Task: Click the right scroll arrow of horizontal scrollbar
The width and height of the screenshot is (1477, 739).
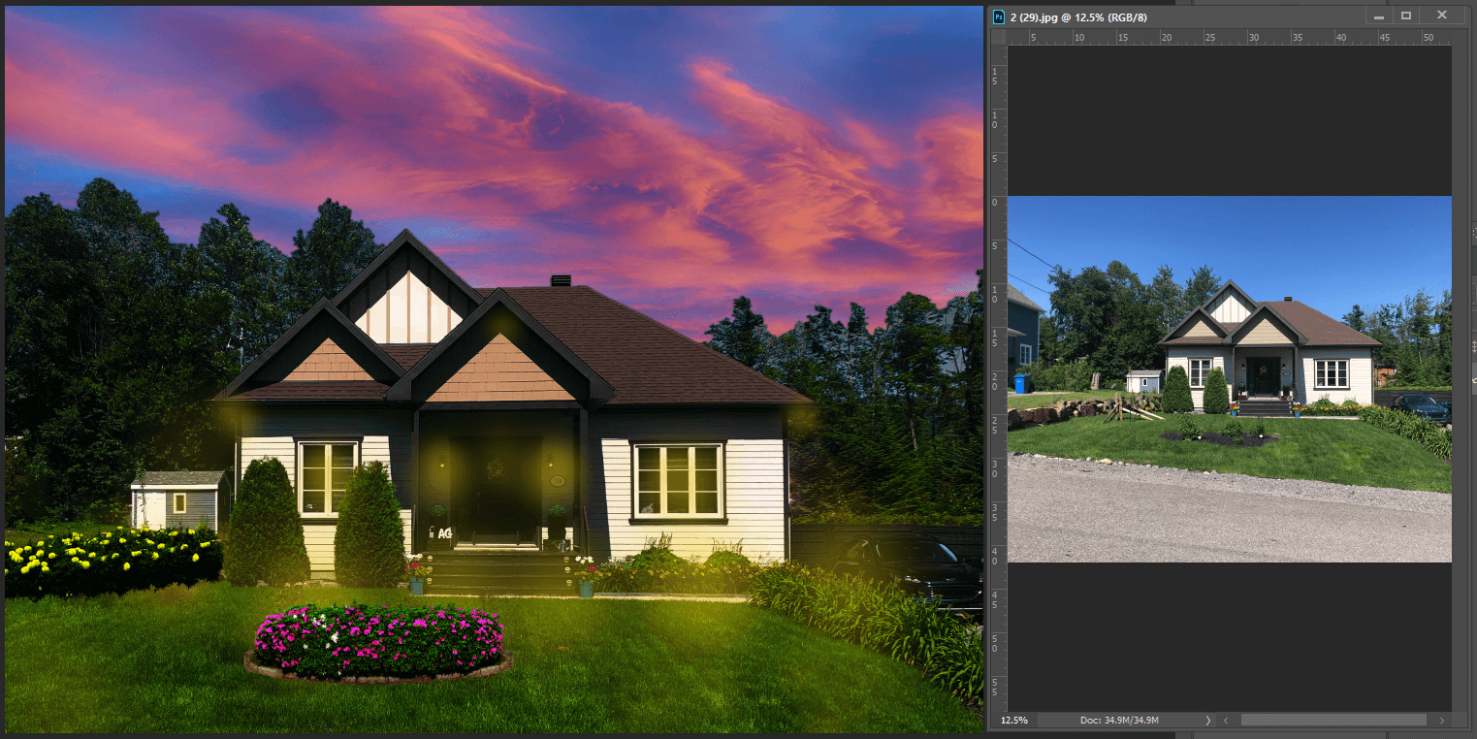Action: [1444, 721]
